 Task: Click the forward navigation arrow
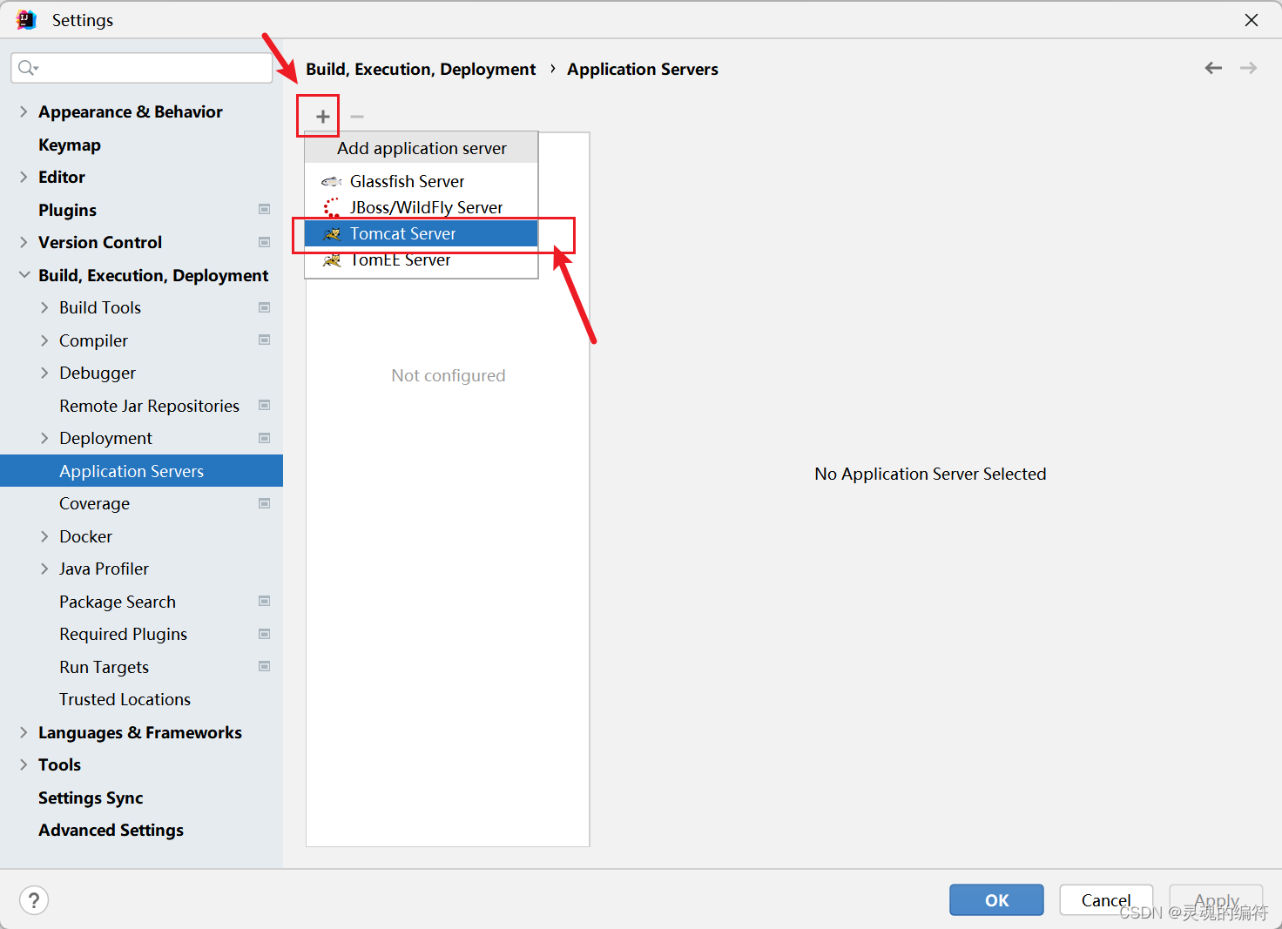(x=1248, y=68)
